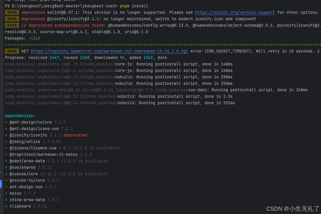Select the china-area-data 5.0.1 entry
The width and height of the screenshot is (321, 214).
(32, 200)
